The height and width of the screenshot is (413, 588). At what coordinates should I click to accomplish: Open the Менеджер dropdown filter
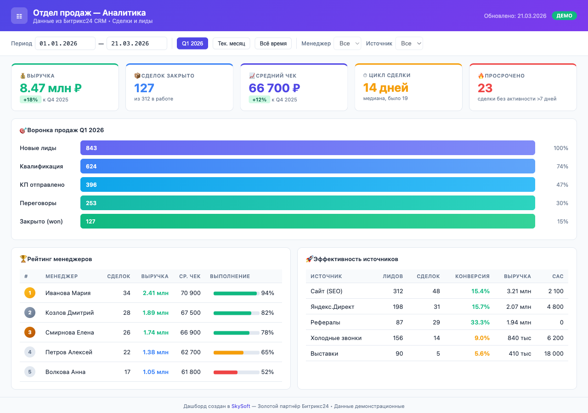pyautogui.click(x=347, y=44)
